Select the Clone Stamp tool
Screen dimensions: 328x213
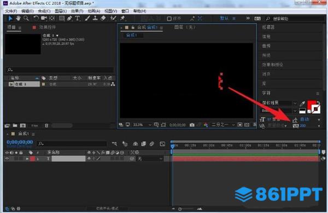(95, 19)
